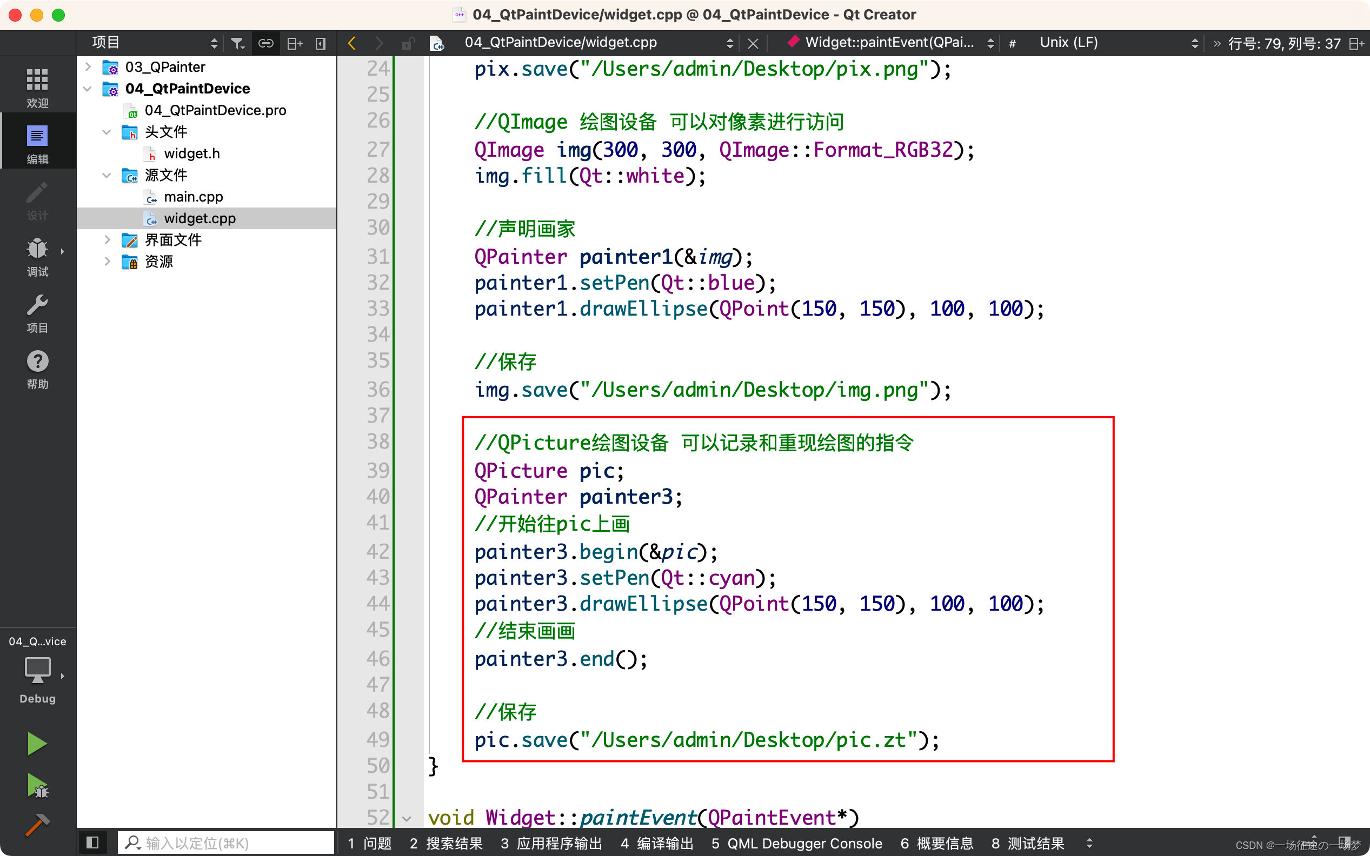Toggle the file writable lock icon
This screenshot has height=856, width=1370.
click(408, 43)
